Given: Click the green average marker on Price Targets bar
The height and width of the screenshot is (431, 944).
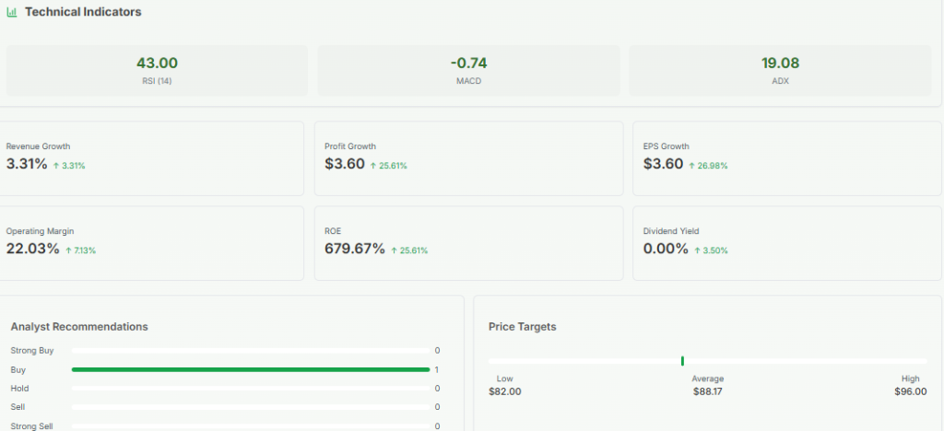Looking at the screenshot, I should (682, 361).
